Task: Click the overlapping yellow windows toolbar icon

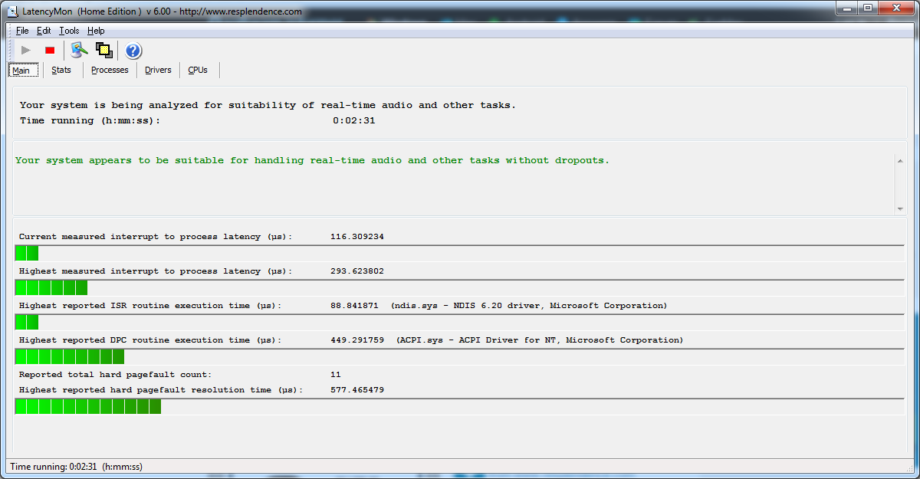Action: 104,51
